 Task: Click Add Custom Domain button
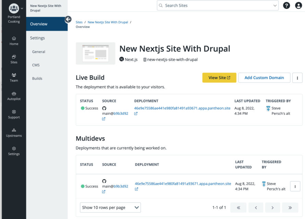(x=264, y=78)
